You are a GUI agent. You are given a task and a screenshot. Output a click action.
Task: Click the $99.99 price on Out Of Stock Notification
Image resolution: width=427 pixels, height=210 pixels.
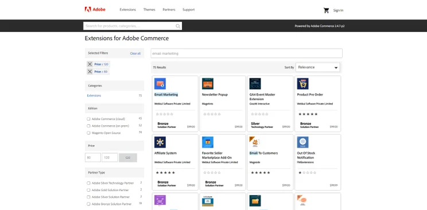coord(333,185)
